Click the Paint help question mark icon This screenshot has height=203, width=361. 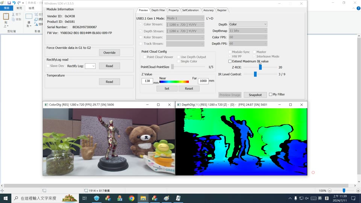point(358,8)
